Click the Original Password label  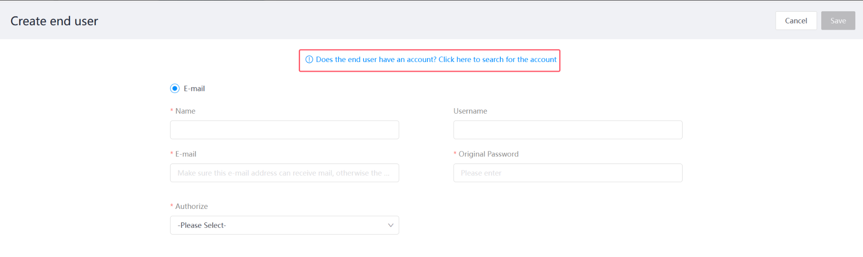[488, 154]
